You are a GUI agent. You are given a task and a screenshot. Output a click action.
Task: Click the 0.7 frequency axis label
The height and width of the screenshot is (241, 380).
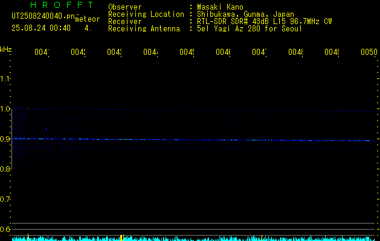coord(5,199)
